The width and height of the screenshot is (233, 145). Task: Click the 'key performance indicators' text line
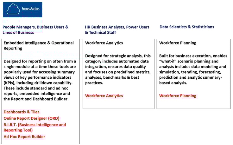37,77
